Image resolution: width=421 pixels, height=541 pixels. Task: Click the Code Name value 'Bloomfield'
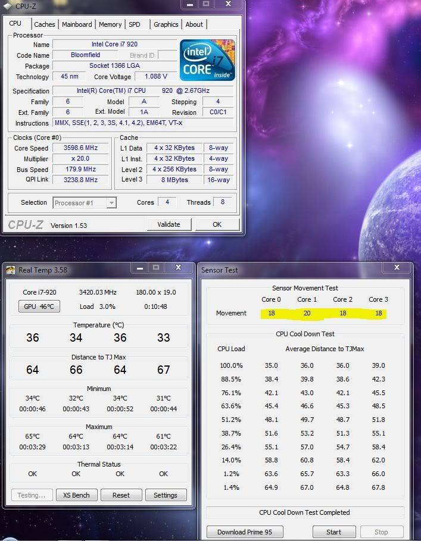85,55
